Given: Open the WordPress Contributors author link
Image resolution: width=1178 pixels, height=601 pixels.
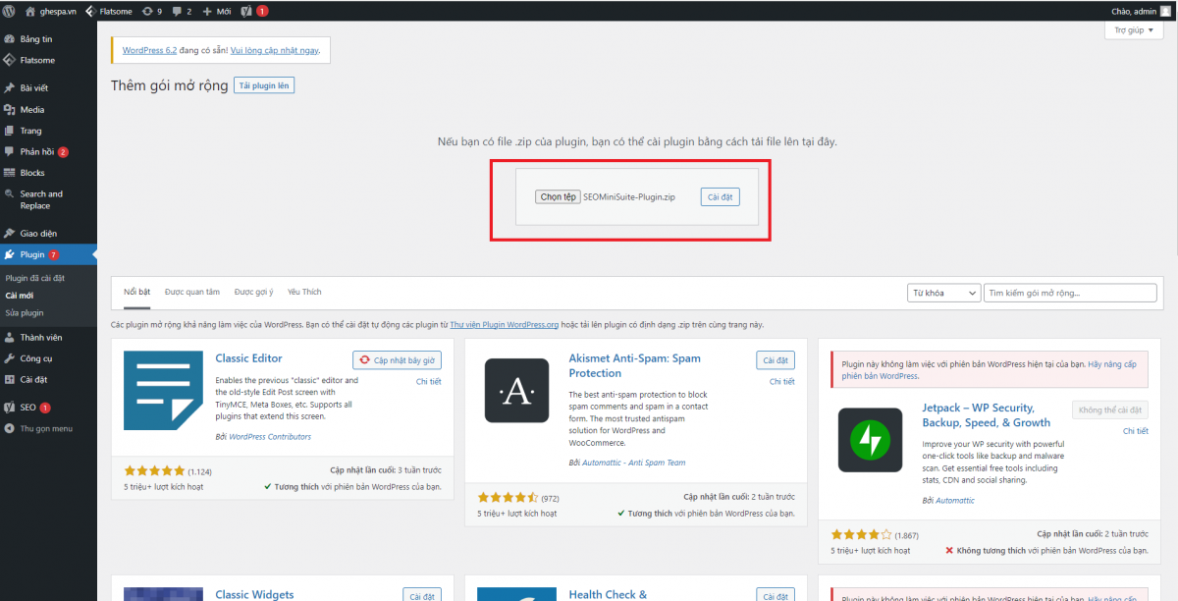Looking at the screenshot, I should pyautogui.click(x=270, y=436).
